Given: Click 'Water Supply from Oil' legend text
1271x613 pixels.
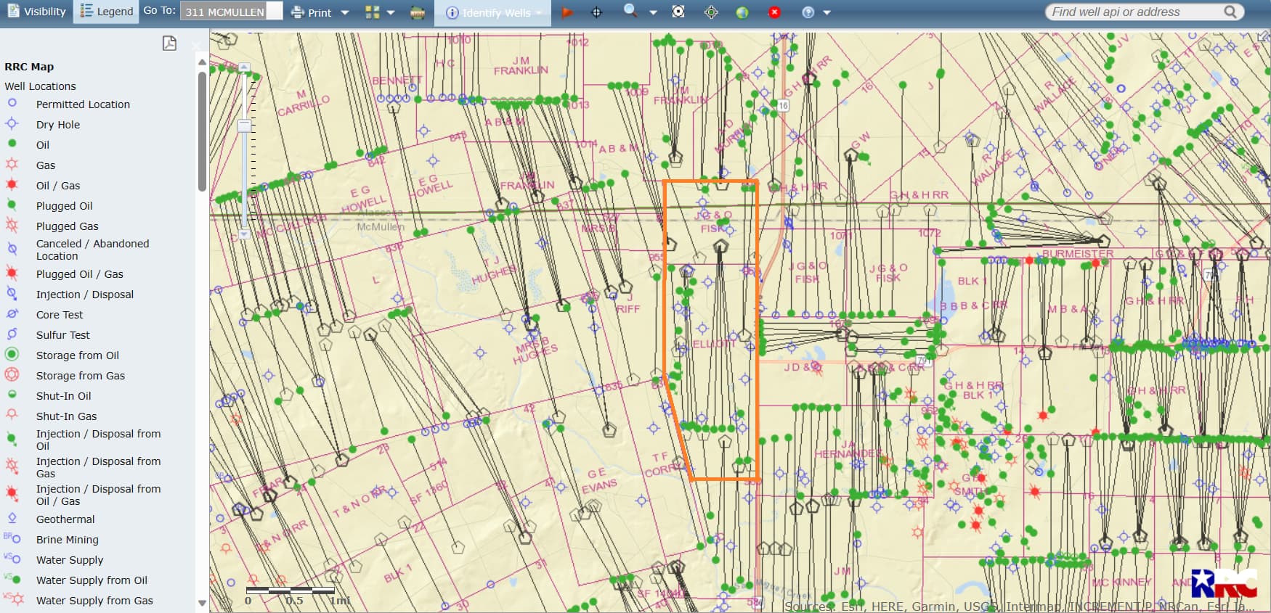Looking at the screenshot, I should click(92, 580).
